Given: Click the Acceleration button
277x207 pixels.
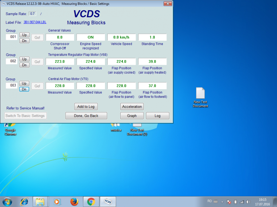Looking at the screenshot, I should coord(132,106).
